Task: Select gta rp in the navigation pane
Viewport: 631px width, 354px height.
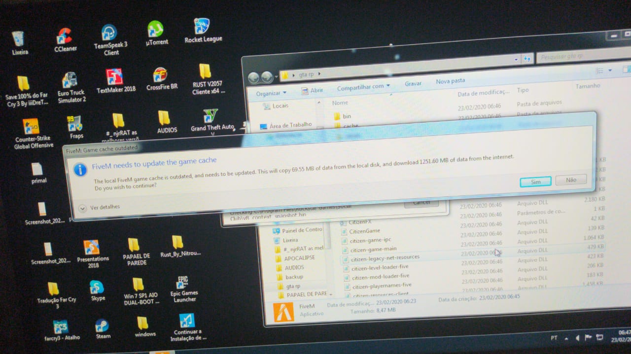Action: [288, 286]
